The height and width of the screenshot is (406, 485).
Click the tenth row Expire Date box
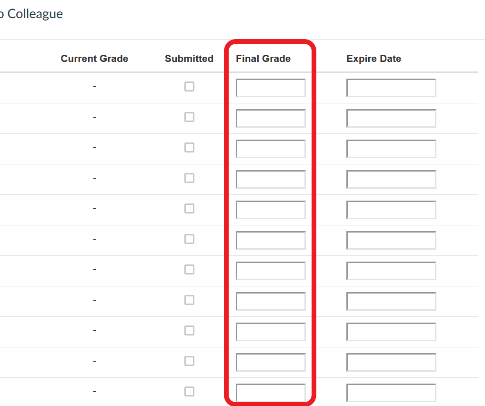(x=391, y=362)
